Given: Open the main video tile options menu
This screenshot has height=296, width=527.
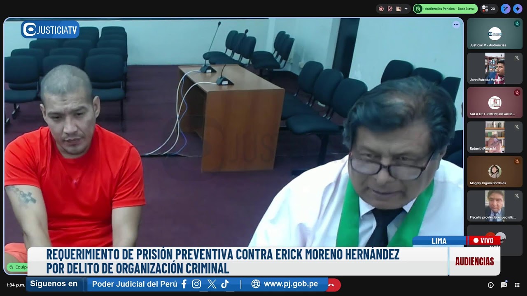Looking at the screenshot, I should pos(456,25).
